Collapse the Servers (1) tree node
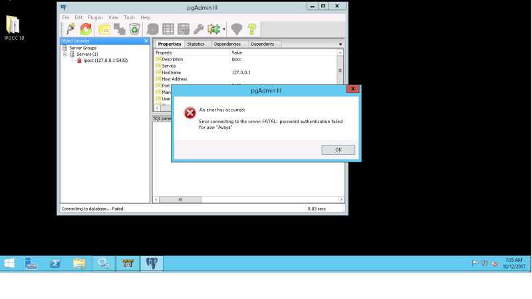 click(x=65, y=54)
